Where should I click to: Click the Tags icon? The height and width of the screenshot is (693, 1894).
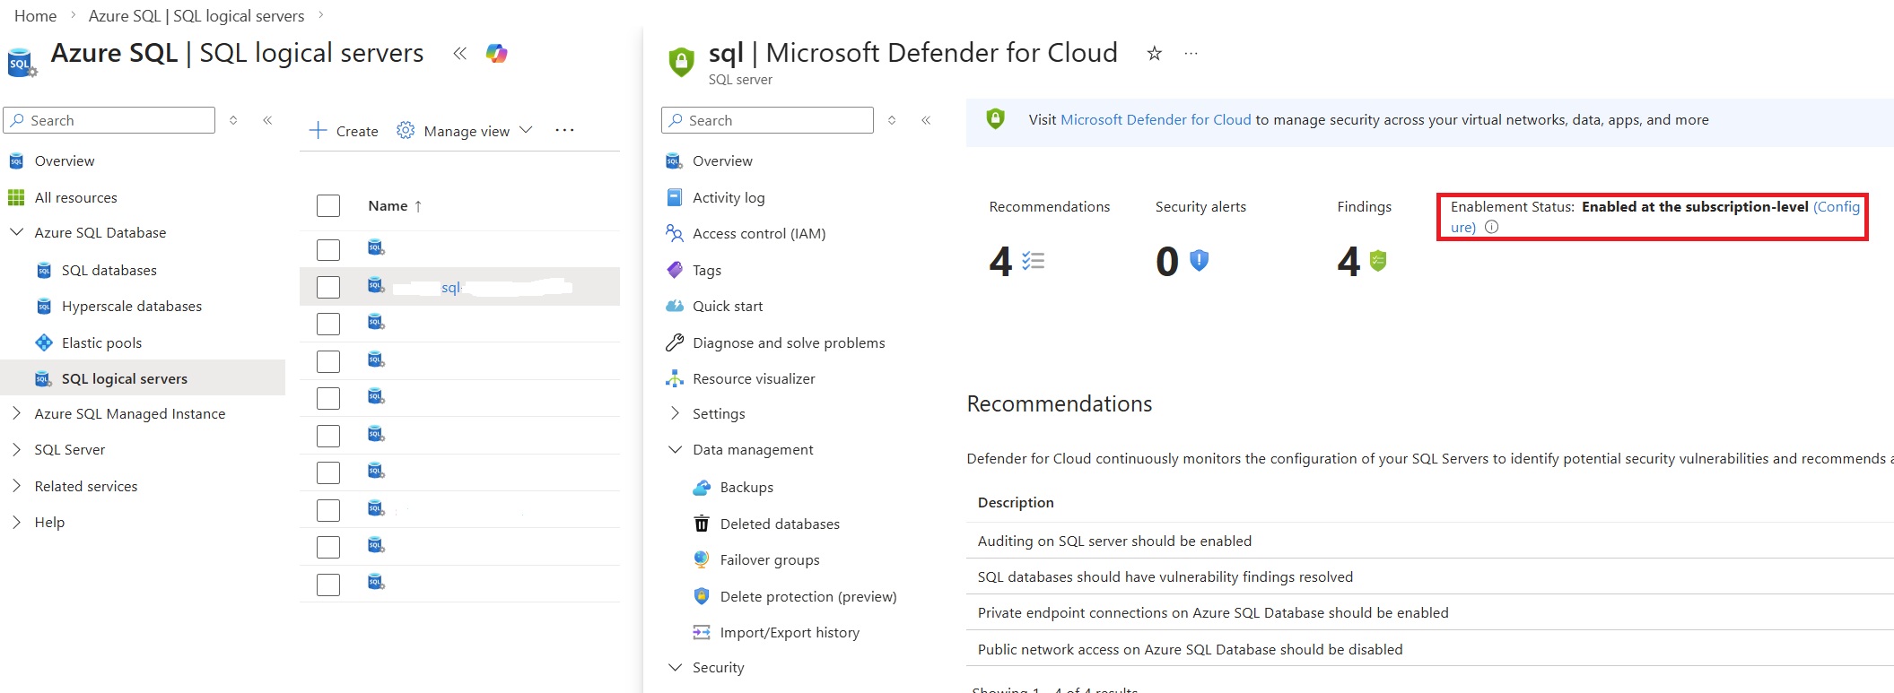(675, 270)
